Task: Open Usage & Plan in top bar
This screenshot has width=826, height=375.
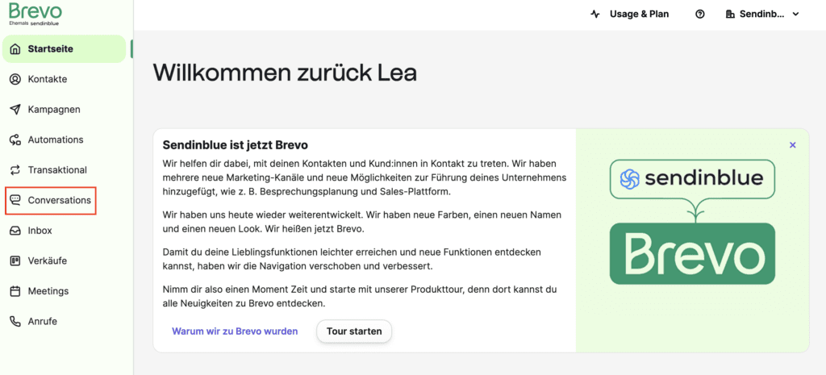Action: pos(629,15)
